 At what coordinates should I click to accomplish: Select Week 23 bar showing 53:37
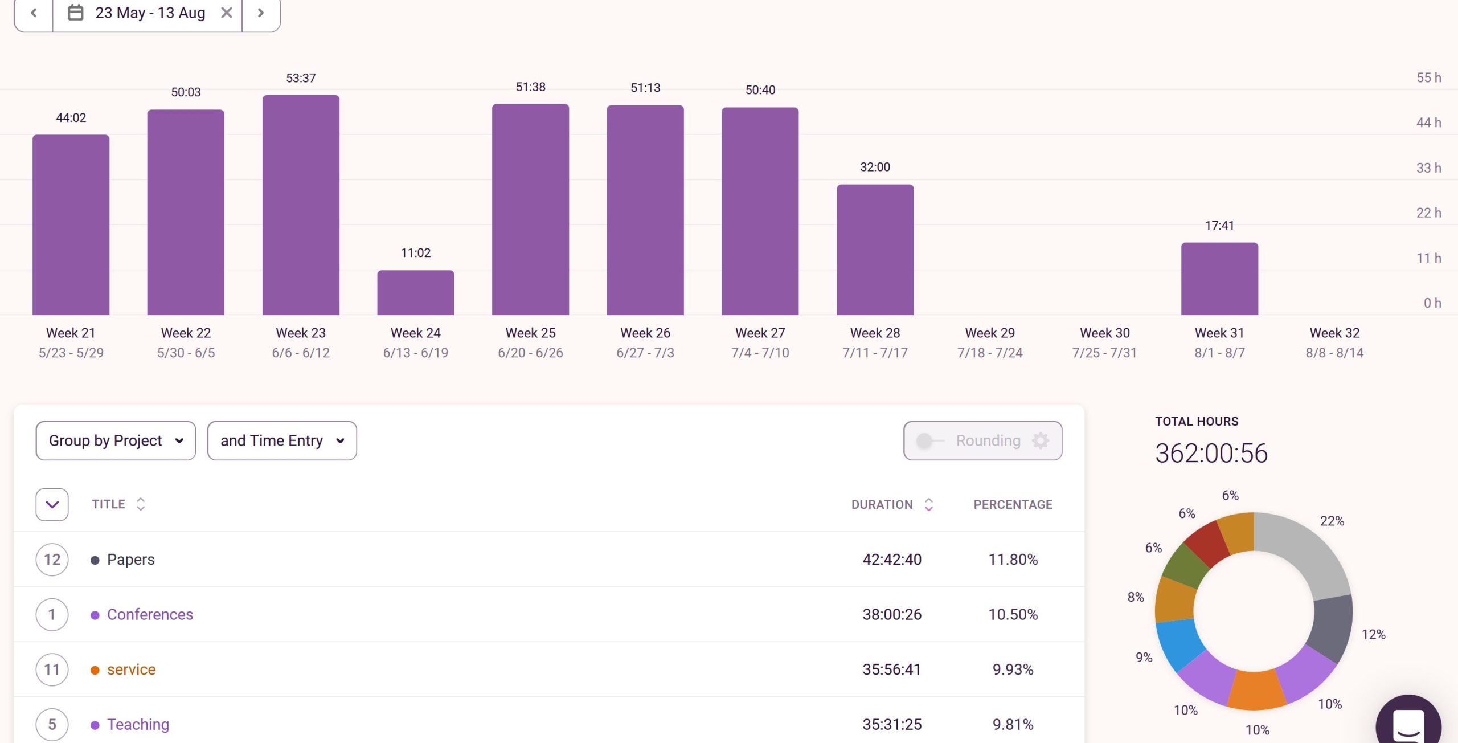pos(301,205)
